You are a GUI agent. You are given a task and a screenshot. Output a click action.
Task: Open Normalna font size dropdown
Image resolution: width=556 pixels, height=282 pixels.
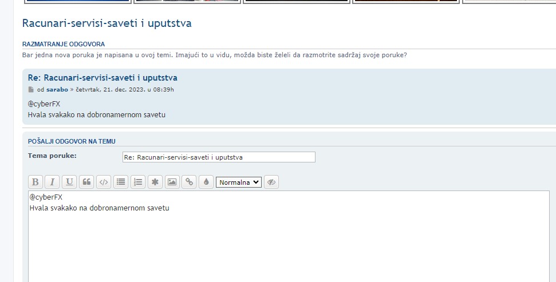239,182
